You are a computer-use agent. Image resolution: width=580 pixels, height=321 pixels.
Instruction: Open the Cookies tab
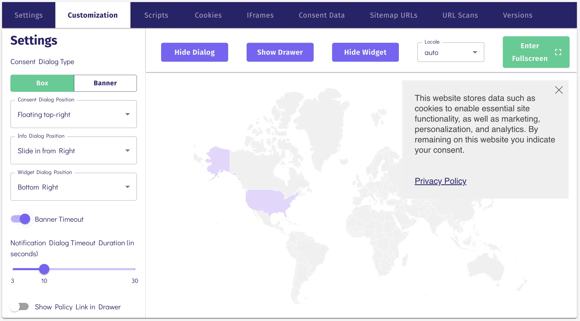208,15
